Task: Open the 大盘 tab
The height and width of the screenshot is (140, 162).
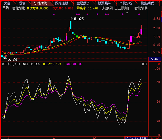Action: 7,3
